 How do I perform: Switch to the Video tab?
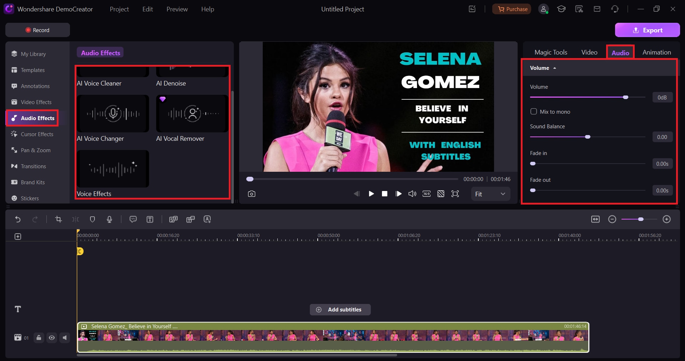589,52
